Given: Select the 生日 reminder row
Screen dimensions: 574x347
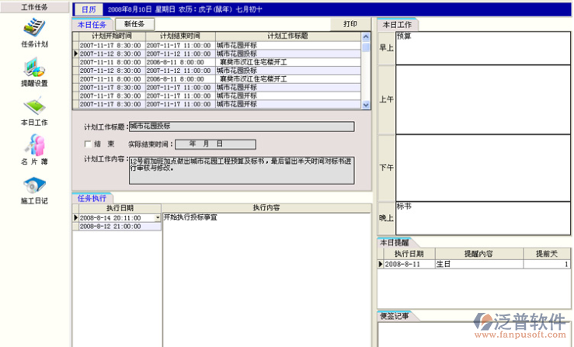Looking at the screenshot, I should point(472,265).
